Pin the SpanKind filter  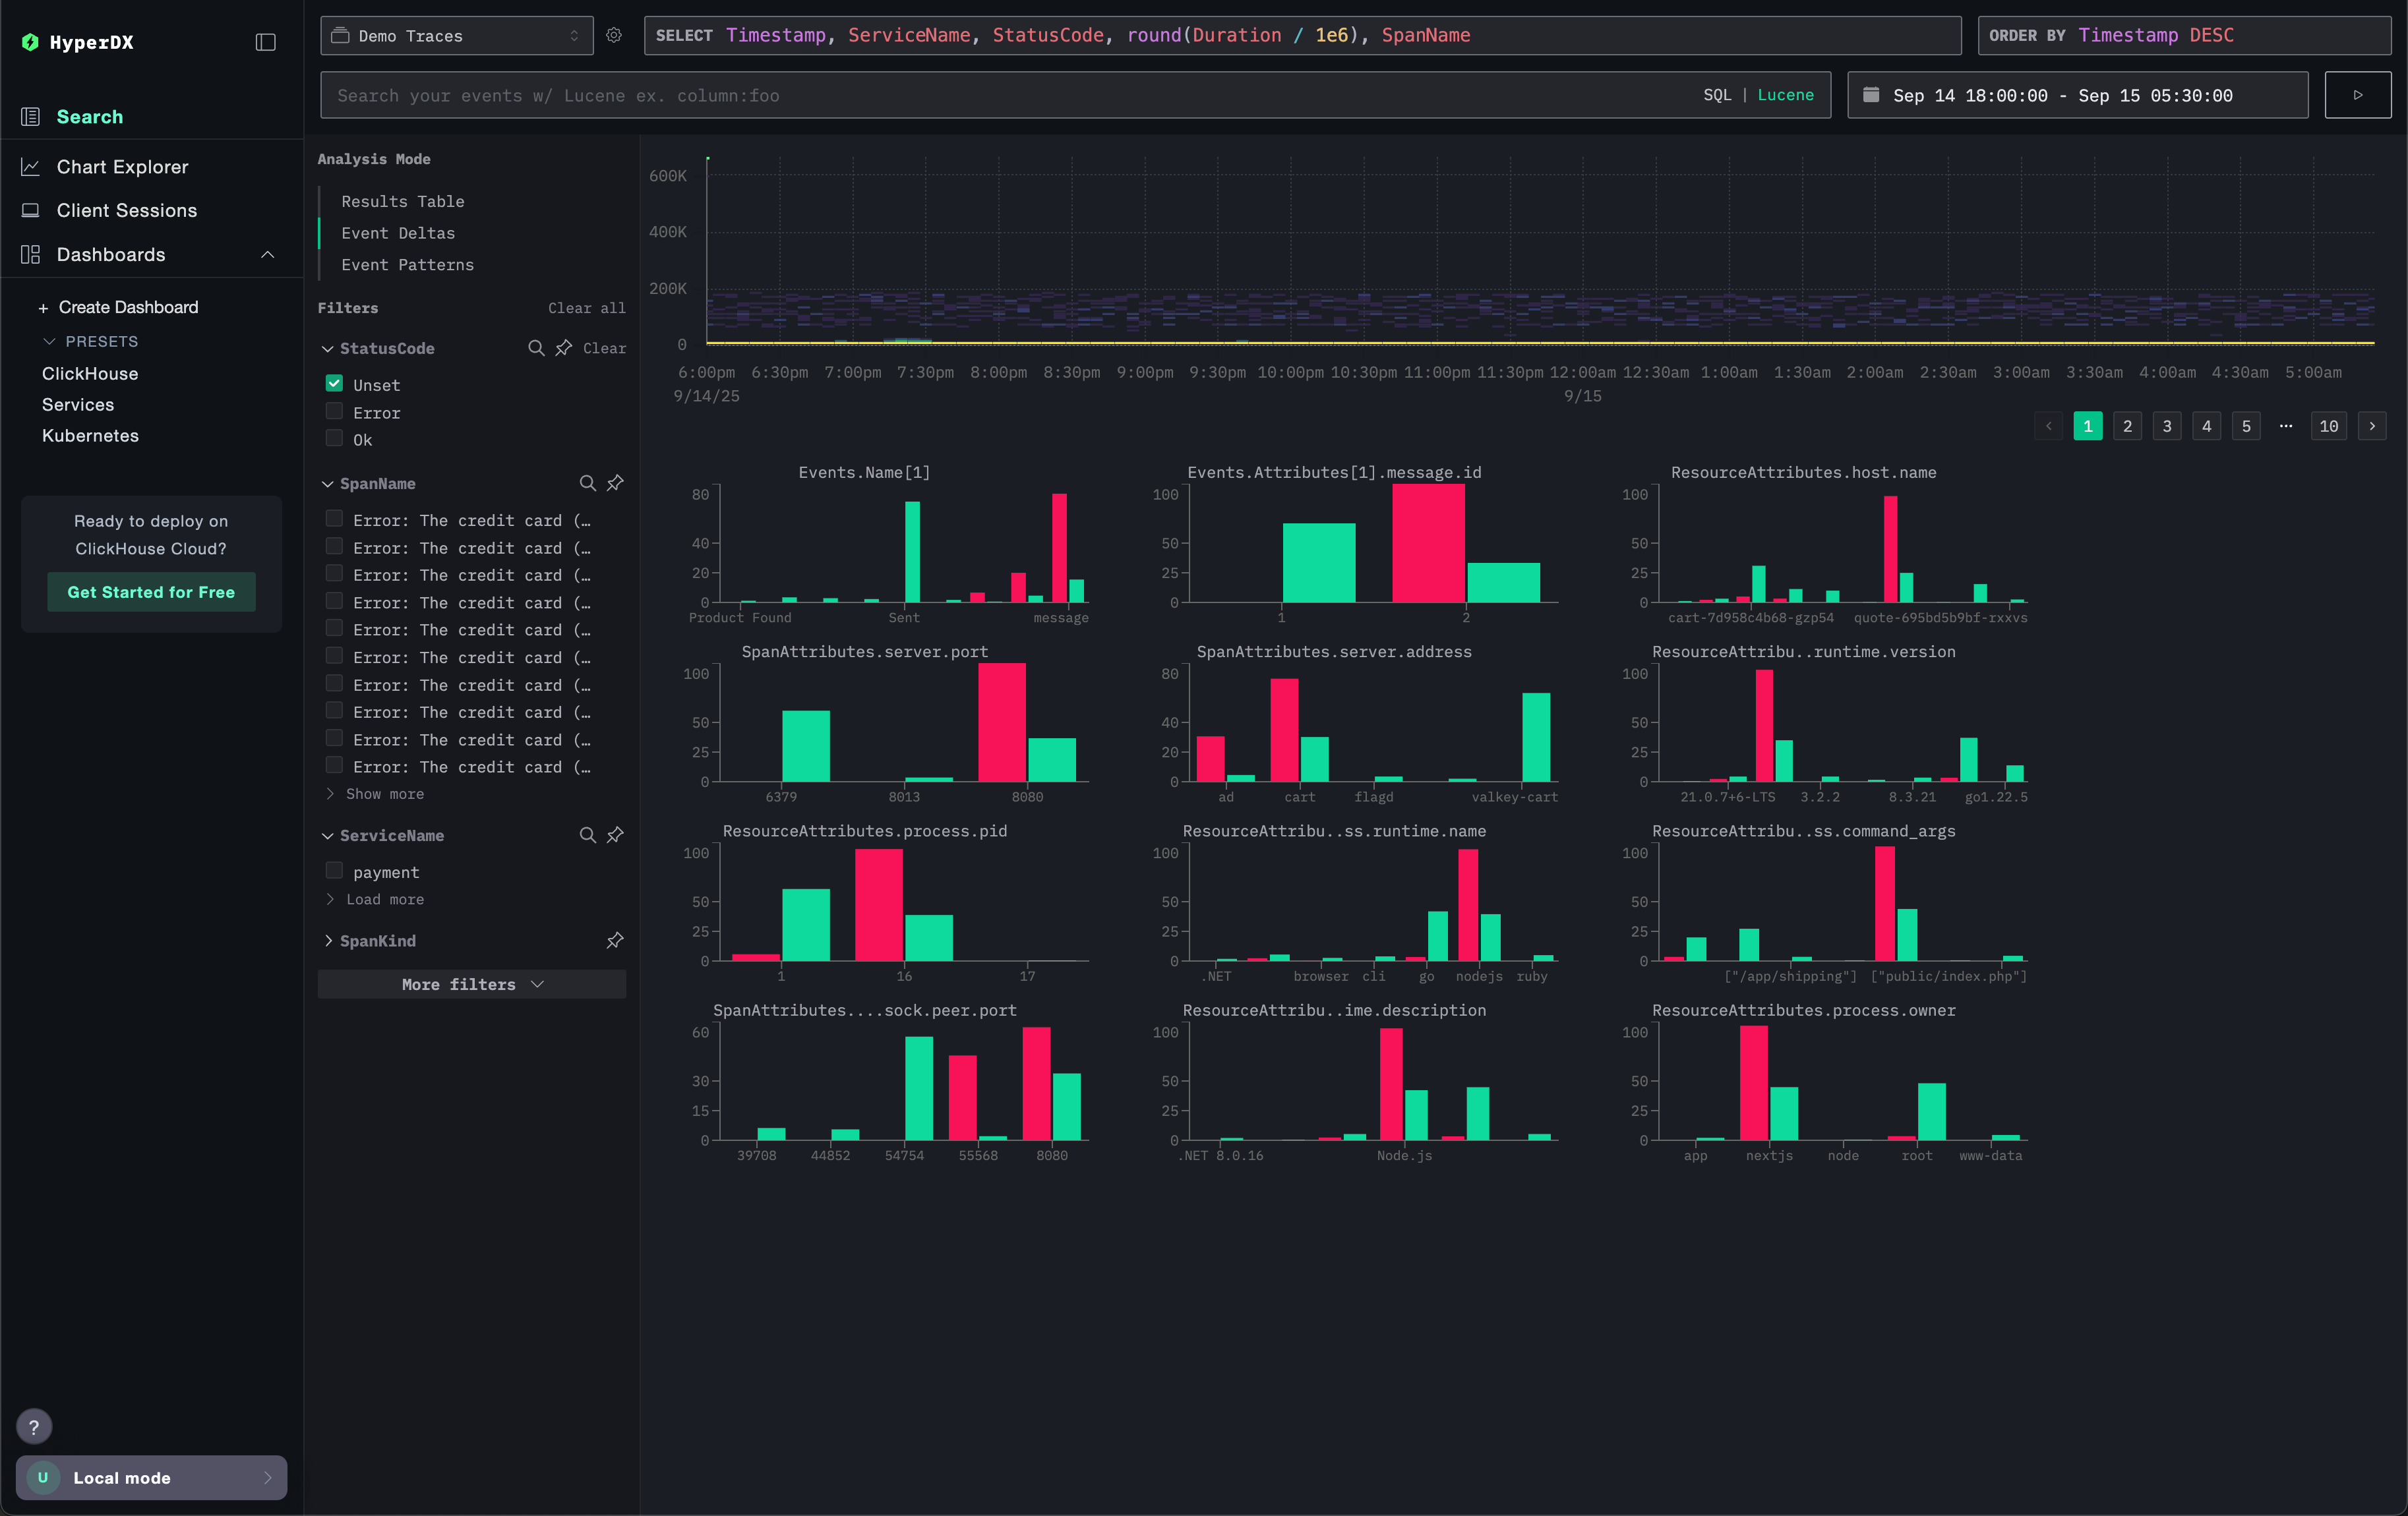pos(615,941)
